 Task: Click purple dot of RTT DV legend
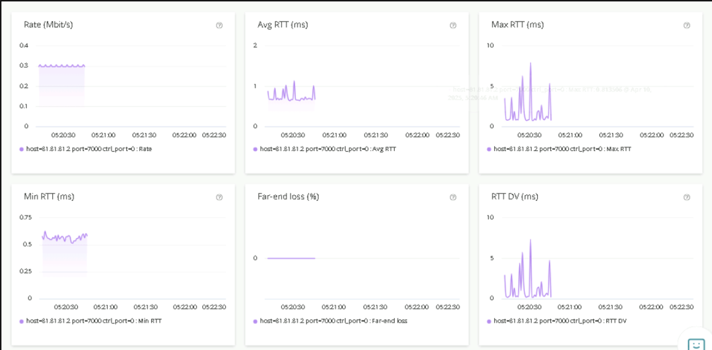click(489, 321)
